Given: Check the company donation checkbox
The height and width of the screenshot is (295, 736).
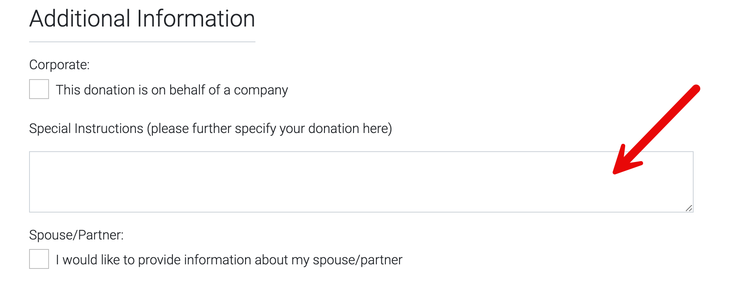Looking at the screenshot, I should click(x=39, y=89).
